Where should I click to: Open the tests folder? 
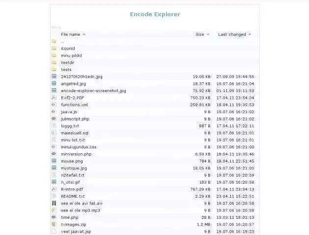pos(66,70)
